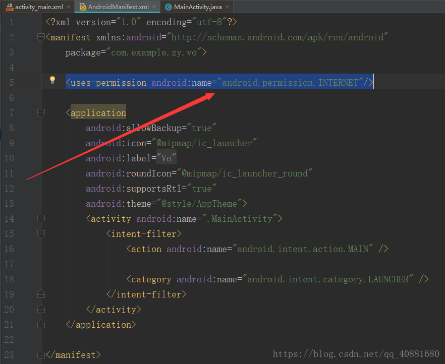Click the application closing fold marker on line 21

click(41, 324)
